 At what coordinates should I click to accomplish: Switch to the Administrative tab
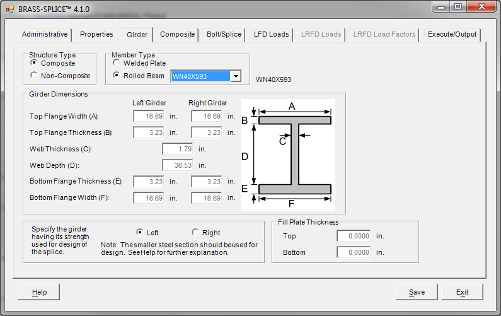tap(43, 34)
